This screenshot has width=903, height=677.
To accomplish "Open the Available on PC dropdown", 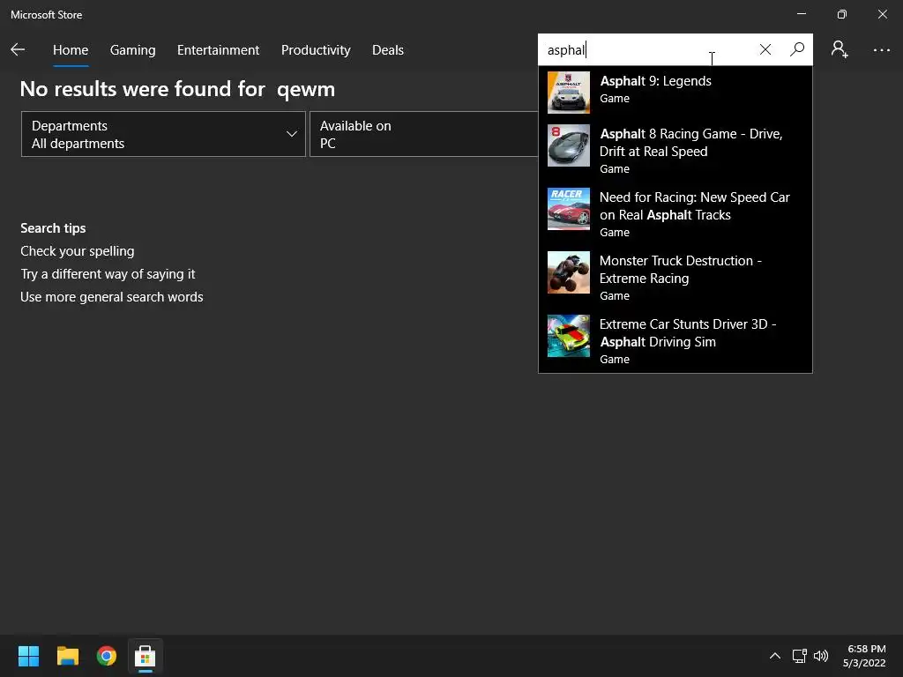I will pos(424,134).
